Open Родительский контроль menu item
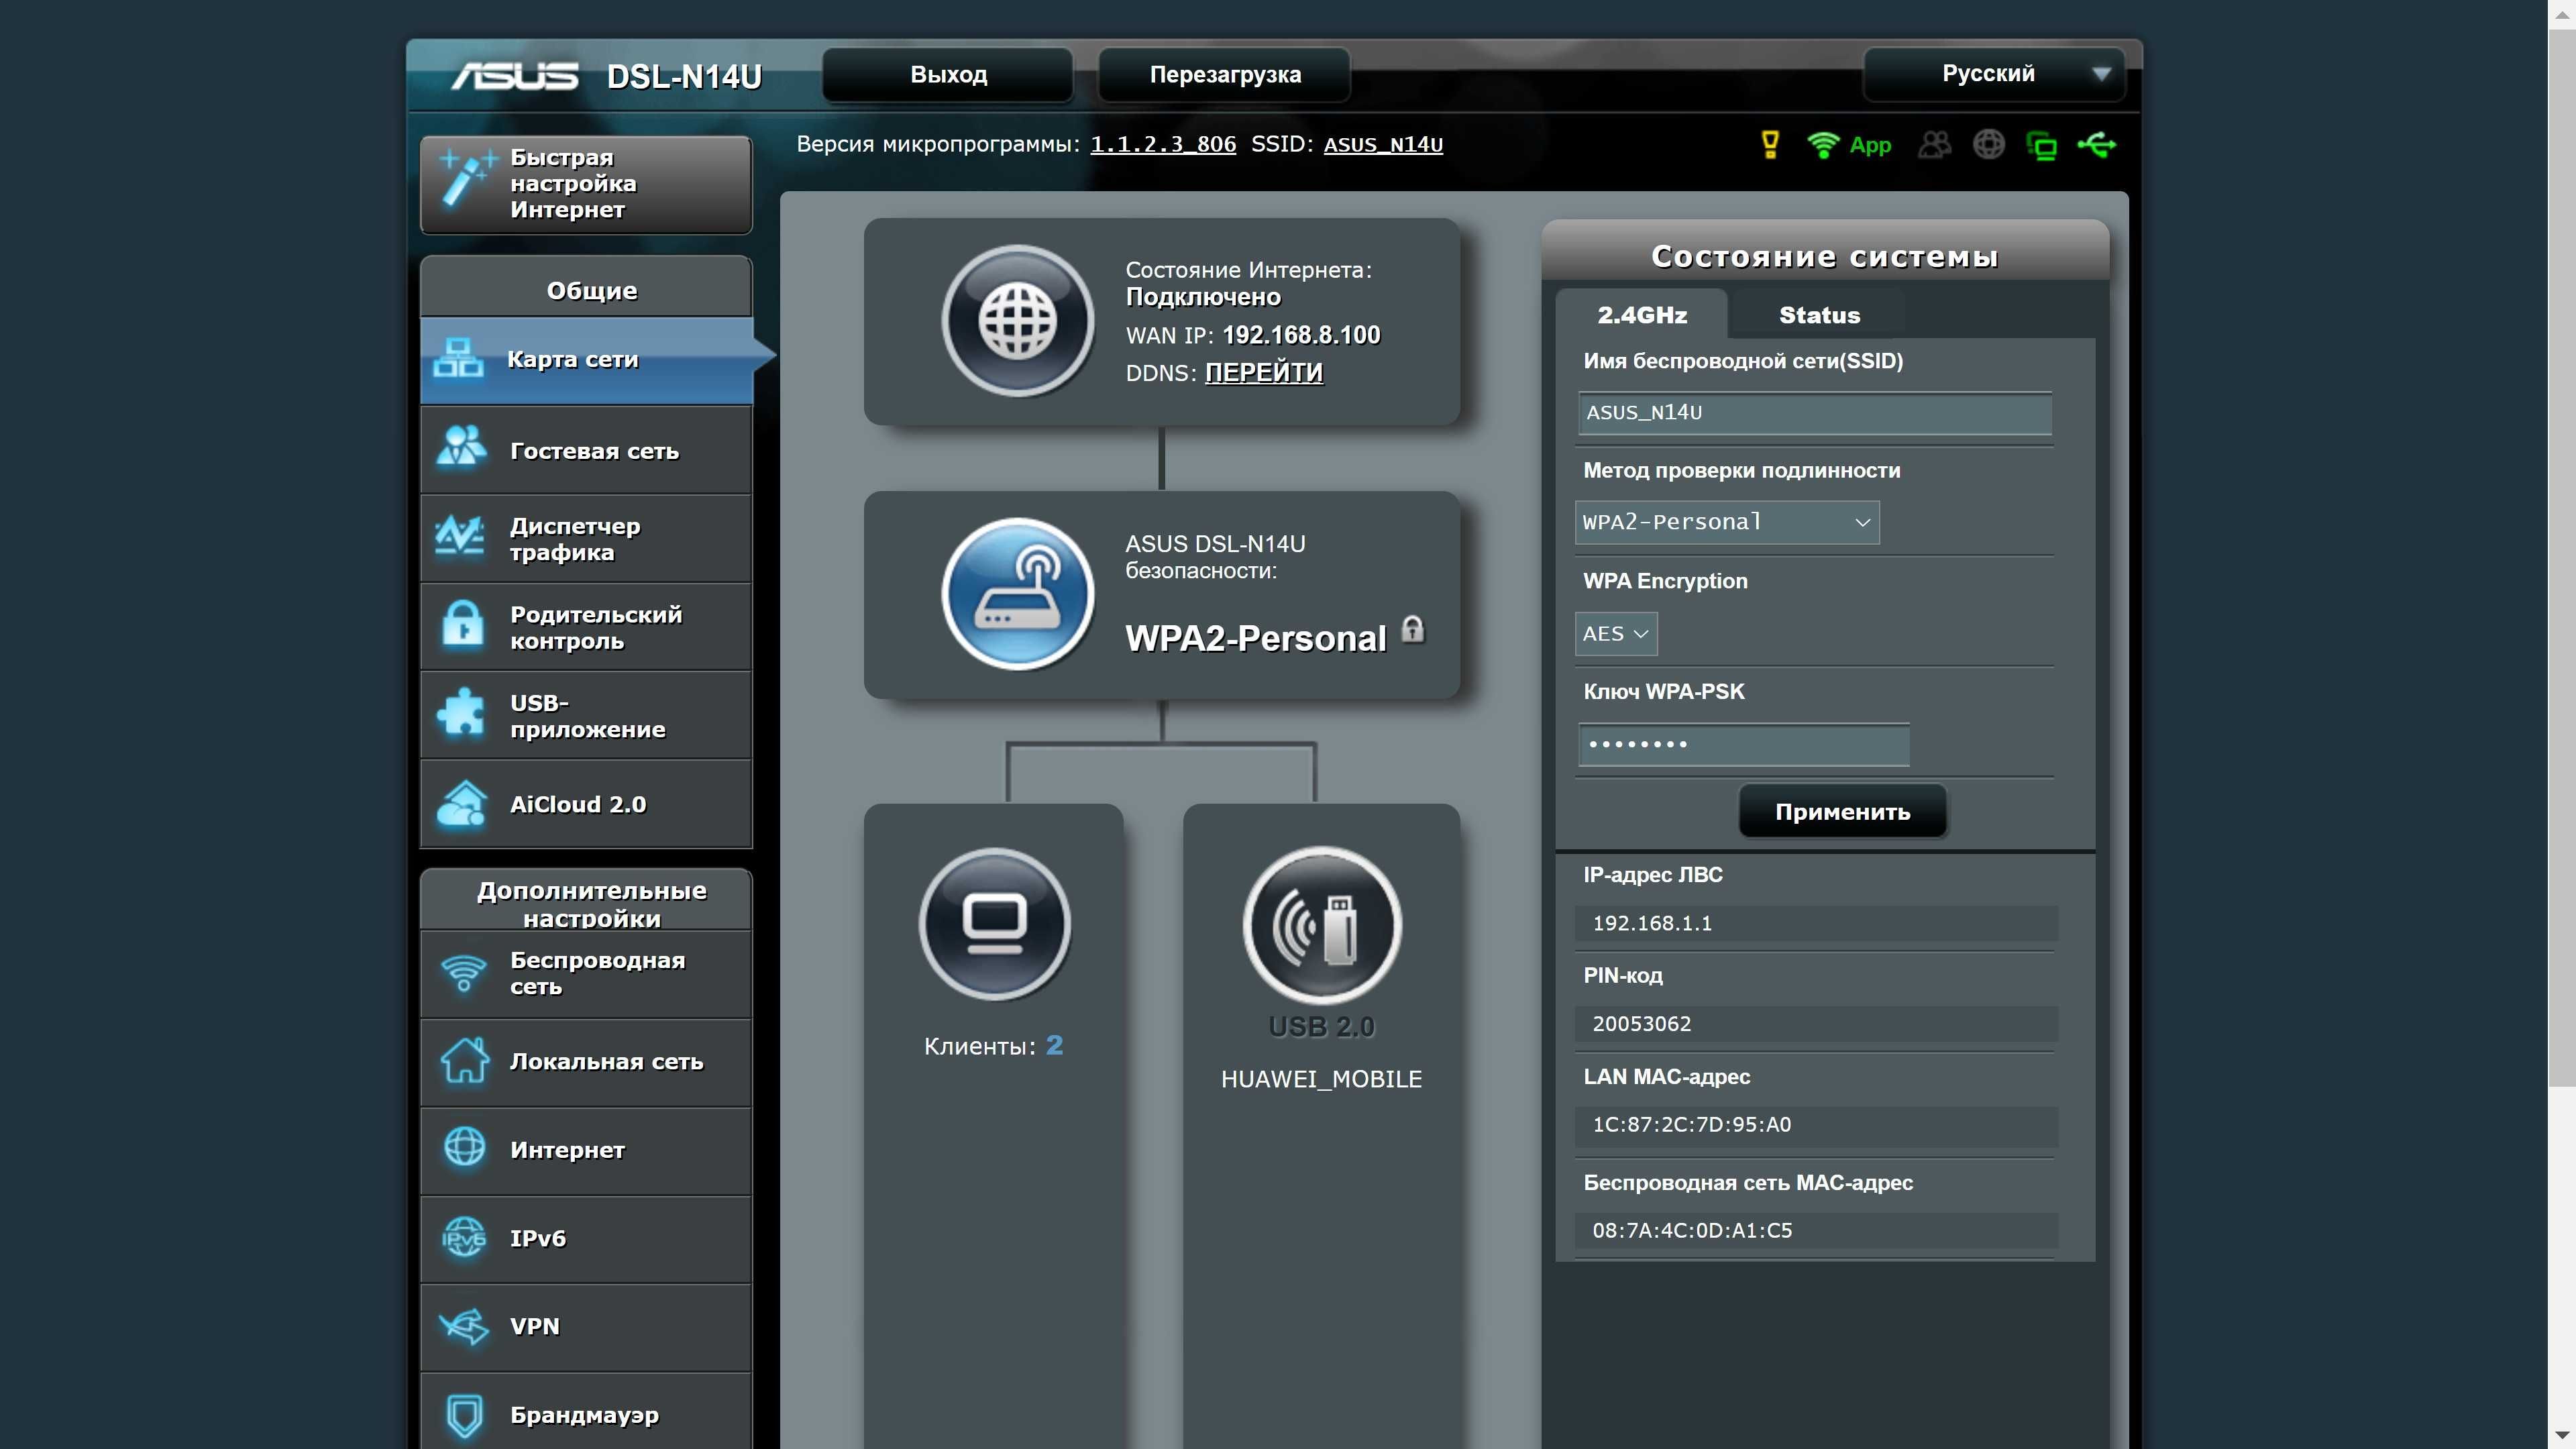This screenshot has width=2576, height=1449. [586, 627]
